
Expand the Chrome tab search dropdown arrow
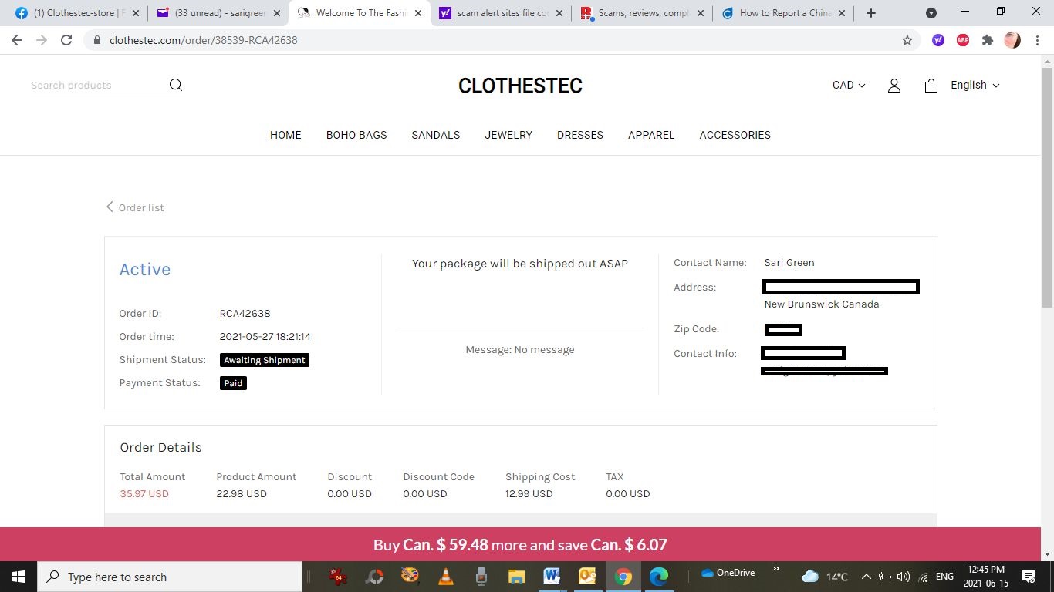(x=931, y=13)
